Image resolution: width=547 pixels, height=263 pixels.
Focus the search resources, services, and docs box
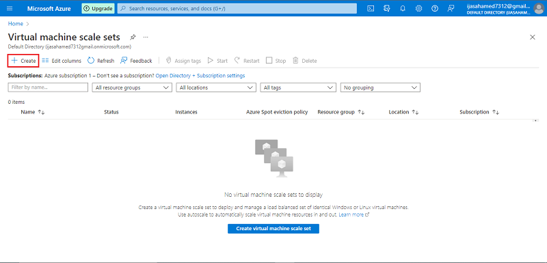pos(237,8)
